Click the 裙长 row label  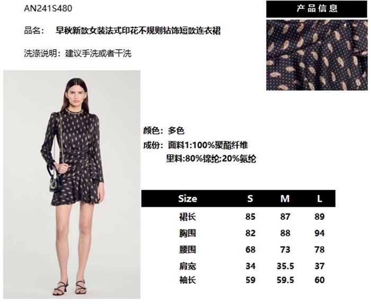[188, 217]
